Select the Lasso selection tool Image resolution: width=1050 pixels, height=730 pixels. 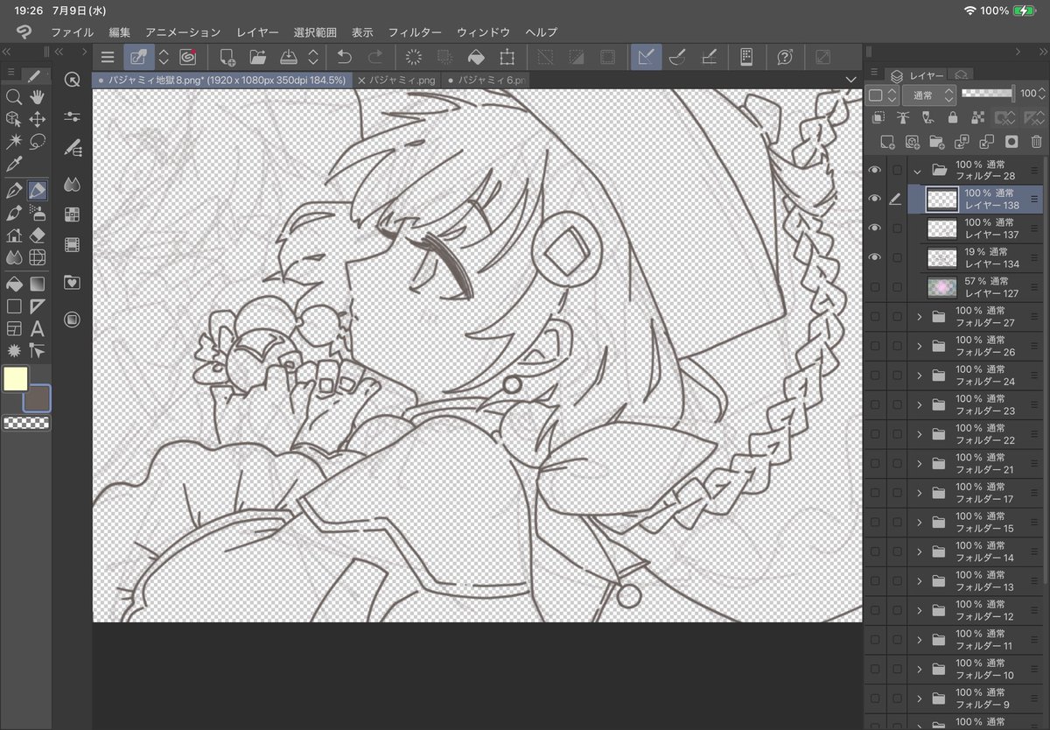pyautogui.click(x=38, y=142)
